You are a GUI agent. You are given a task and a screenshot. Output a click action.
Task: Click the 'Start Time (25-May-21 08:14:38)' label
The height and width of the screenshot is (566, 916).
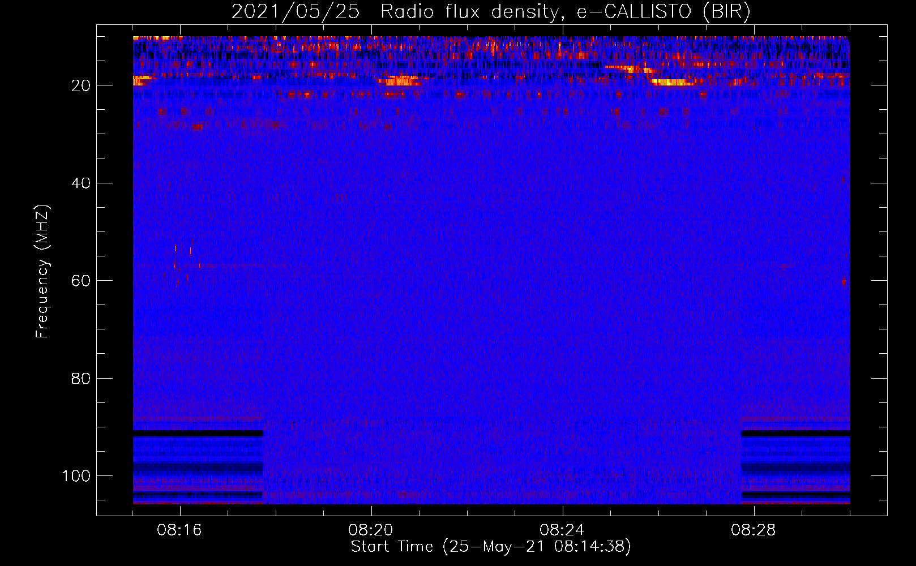point(491,547)
